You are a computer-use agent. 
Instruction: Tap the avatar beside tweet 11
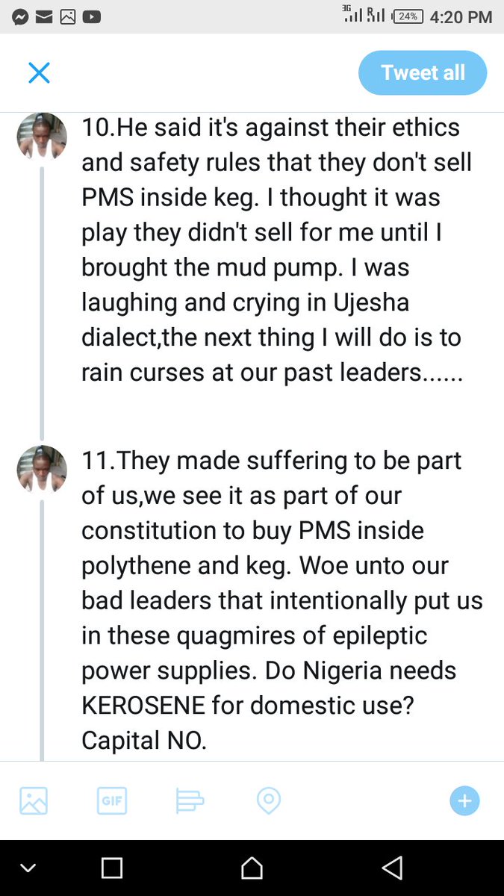click(42, 469)
